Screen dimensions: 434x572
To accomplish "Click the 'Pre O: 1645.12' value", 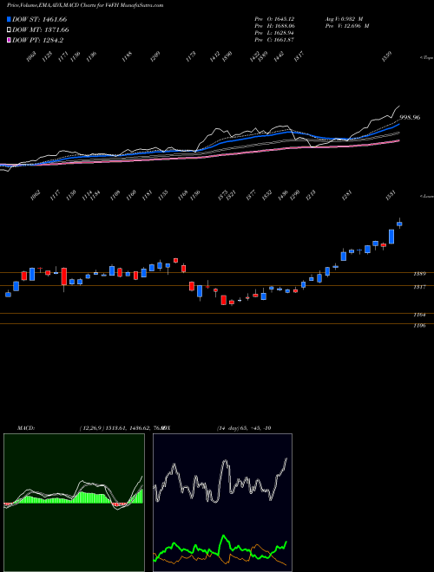I will [274, 19].
